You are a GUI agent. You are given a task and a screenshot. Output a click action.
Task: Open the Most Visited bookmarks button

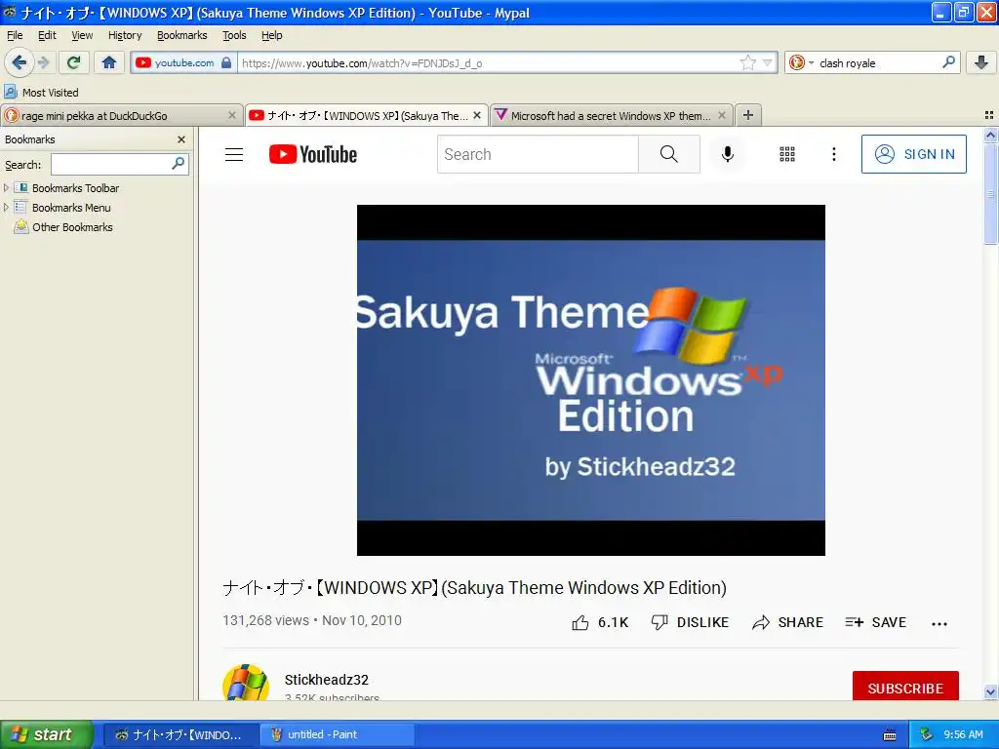pos(41,93)
